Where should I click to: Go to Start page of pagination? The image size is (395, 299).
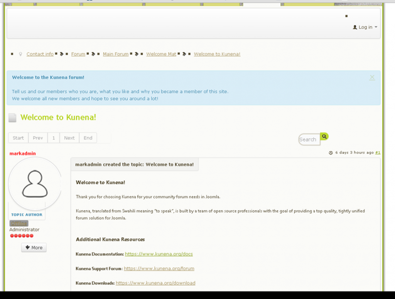tap(18, 138)
